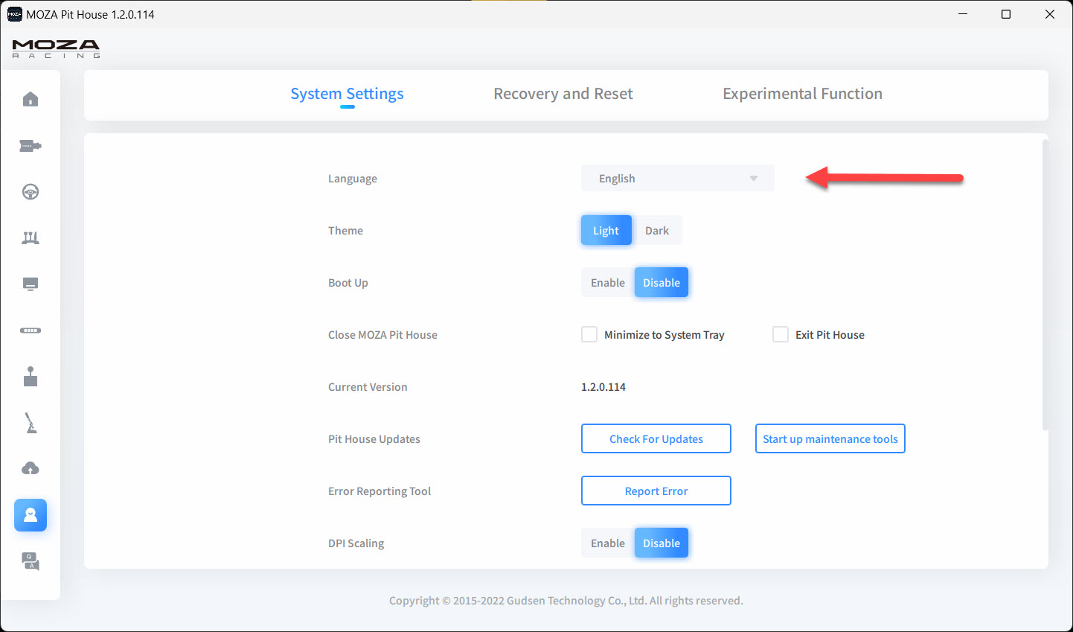Go to the Home page icon
1073x632 pixels.
coord(31,100)
